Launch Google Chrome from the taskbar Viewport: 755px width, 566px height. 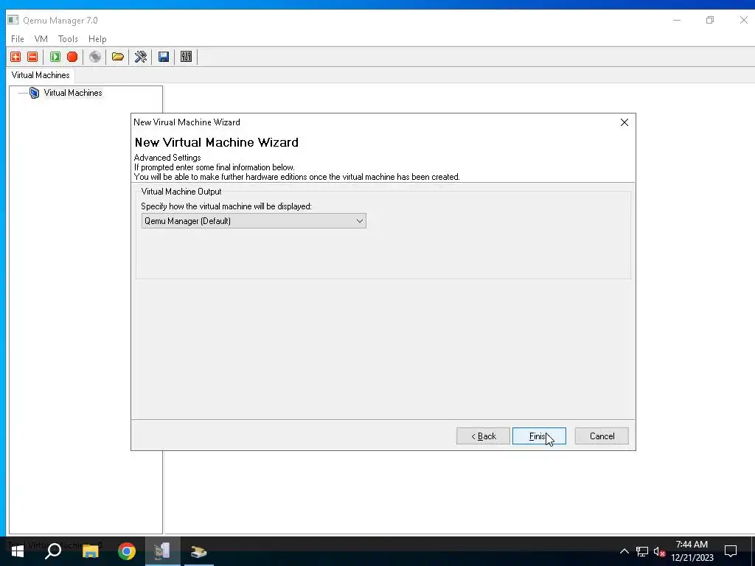pos(127,551)
